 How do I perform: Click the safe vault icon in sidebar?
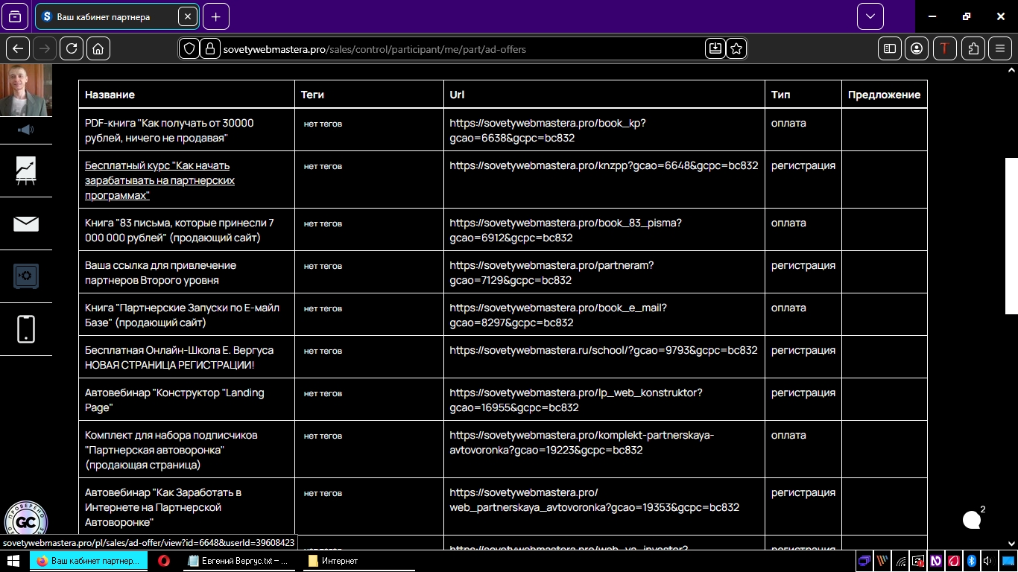26,276
